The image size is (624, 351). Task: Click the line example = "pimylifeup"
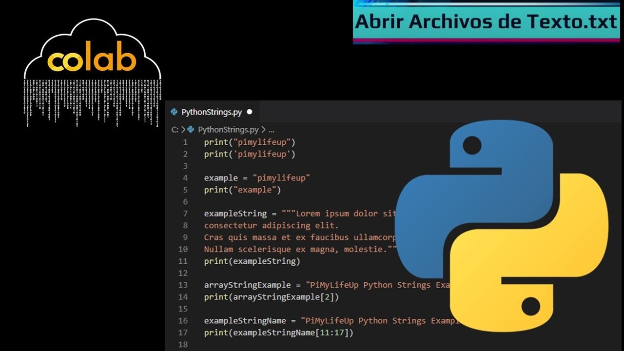[x=257, y=178]
